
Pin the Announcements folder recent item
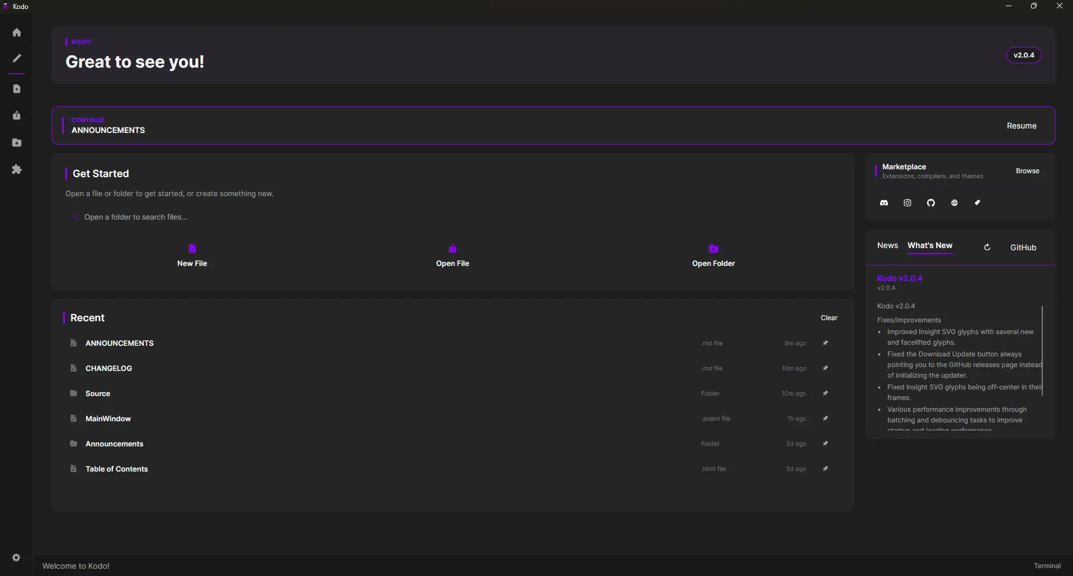[825, 444]
